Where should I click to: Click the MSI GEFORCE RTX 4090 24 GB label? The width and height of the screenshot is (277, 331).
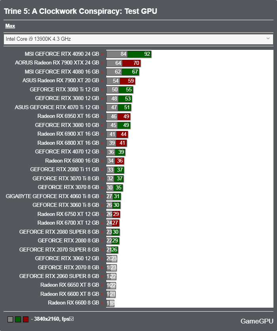(62, 54)
